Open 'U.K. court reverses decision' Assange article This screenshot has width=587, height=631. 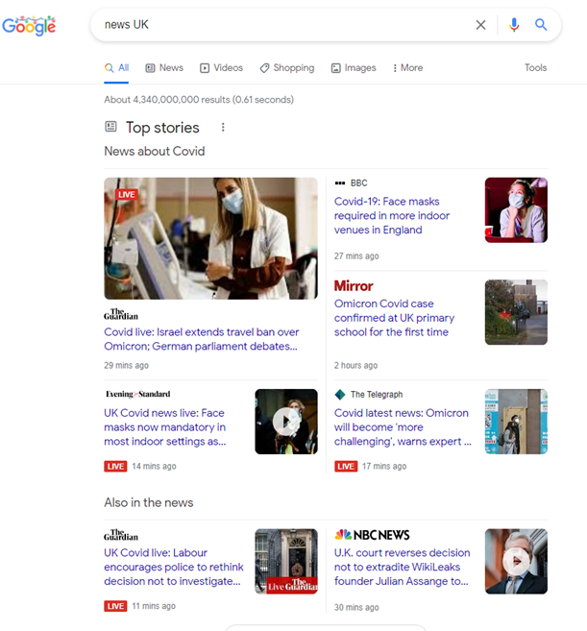(x=403, y=567)
